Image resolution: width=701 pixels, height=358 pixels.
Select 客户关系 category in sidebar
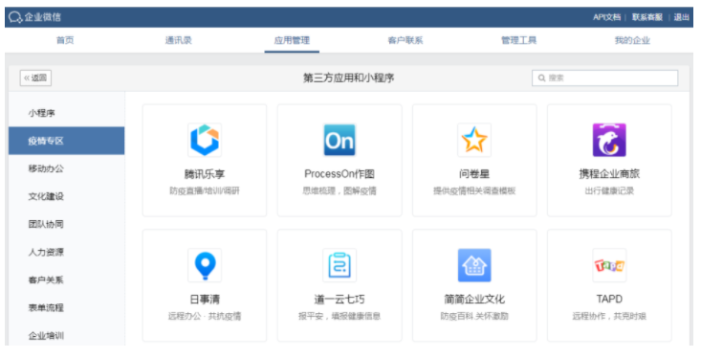click(67, 280)
